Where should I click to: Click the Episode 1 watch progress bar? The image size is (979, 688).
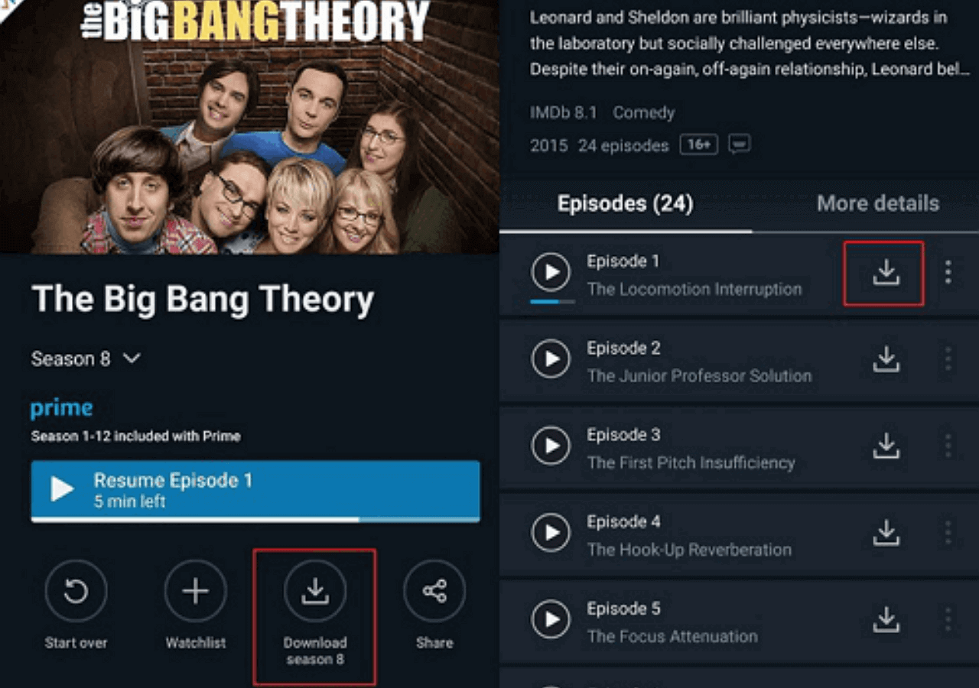tap(553, 301)
